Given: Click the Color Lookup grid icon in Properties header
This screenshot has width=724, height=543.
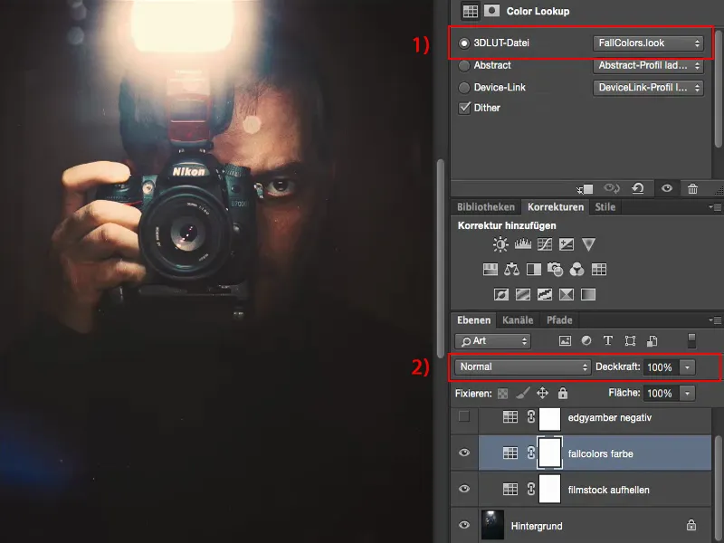Looking at the screenshot, I should click(x=470, y=11).
